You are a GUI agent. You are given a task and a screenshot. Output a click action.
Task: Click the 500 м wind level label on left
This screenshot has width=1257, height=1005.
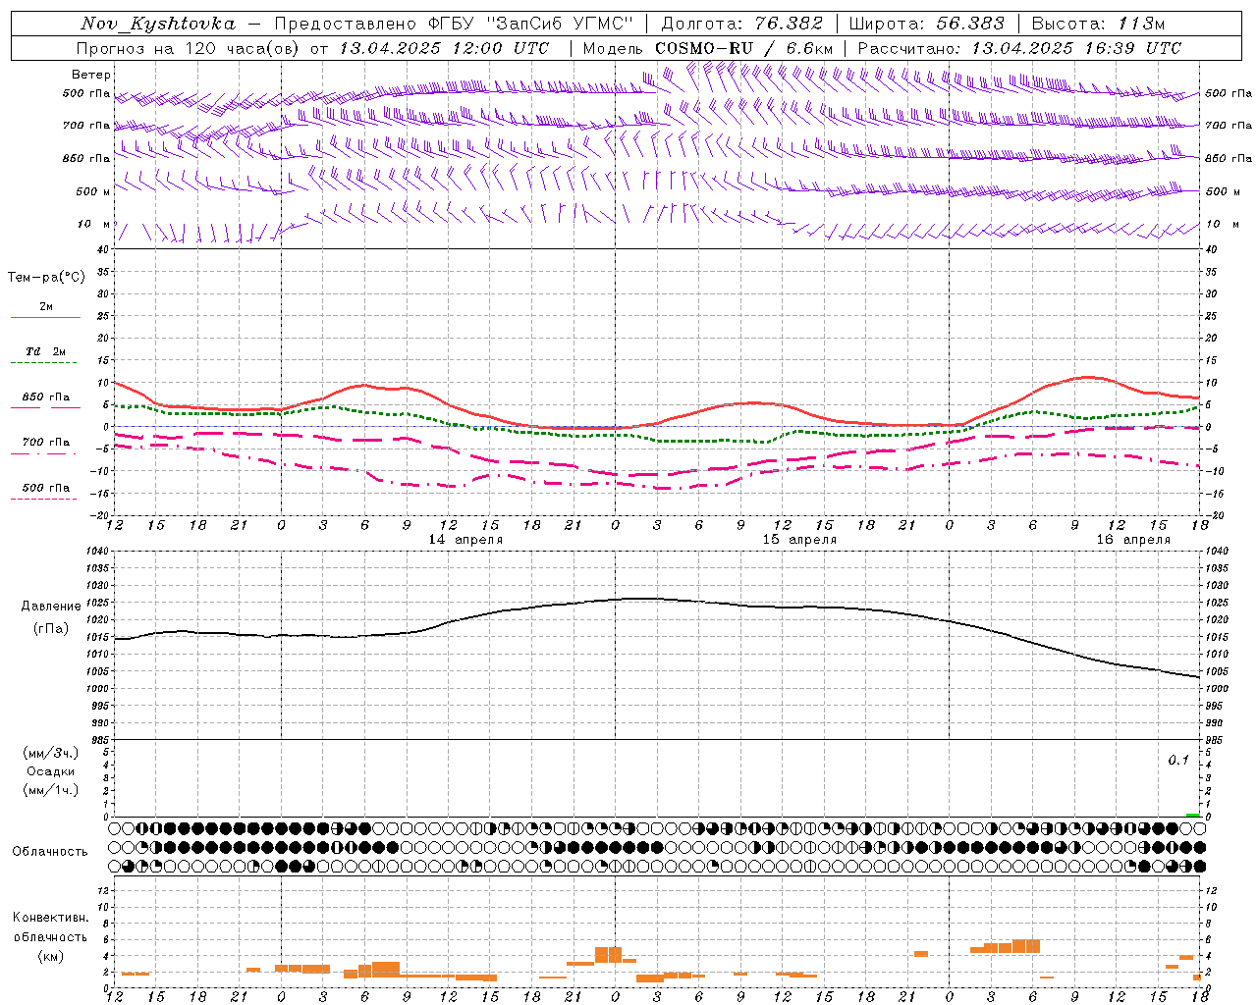click(x=93, y=191)
